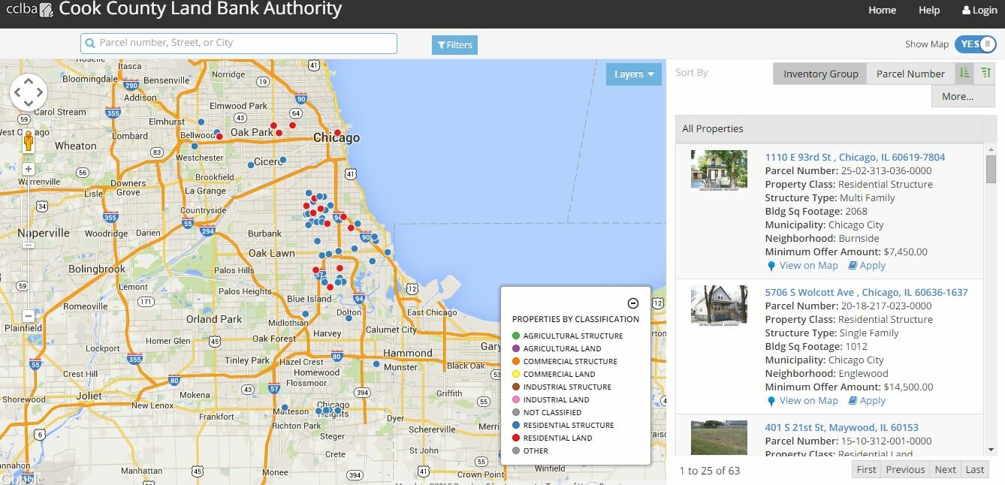Open listing 401 S 21st St, Maywood
Screen dimensions: 1005x485
click(x=841, y=428)
